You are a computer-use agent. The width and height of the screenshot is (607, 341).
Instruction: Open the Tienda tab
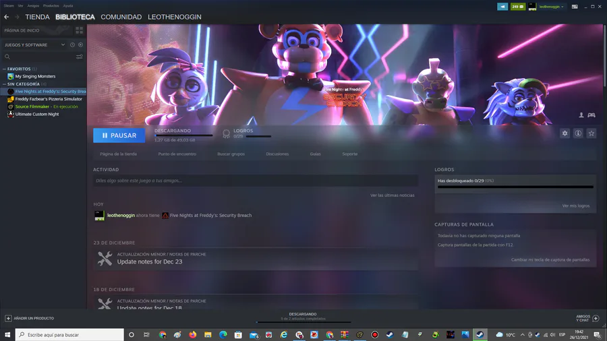37,17
